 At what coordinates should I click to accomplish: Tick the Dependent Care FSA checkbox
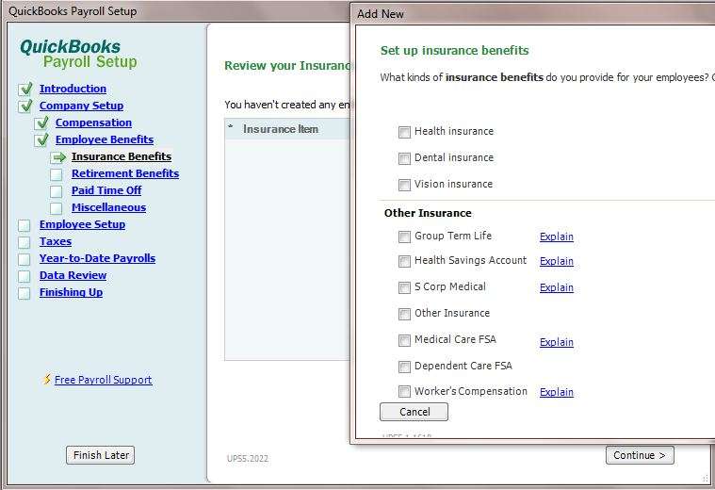click(404, 367)
